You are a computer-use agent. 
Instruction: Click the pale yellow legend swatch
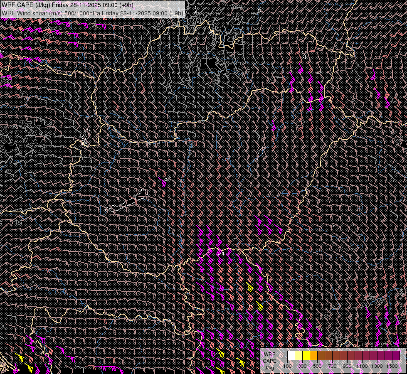click(x=298, y=356)
